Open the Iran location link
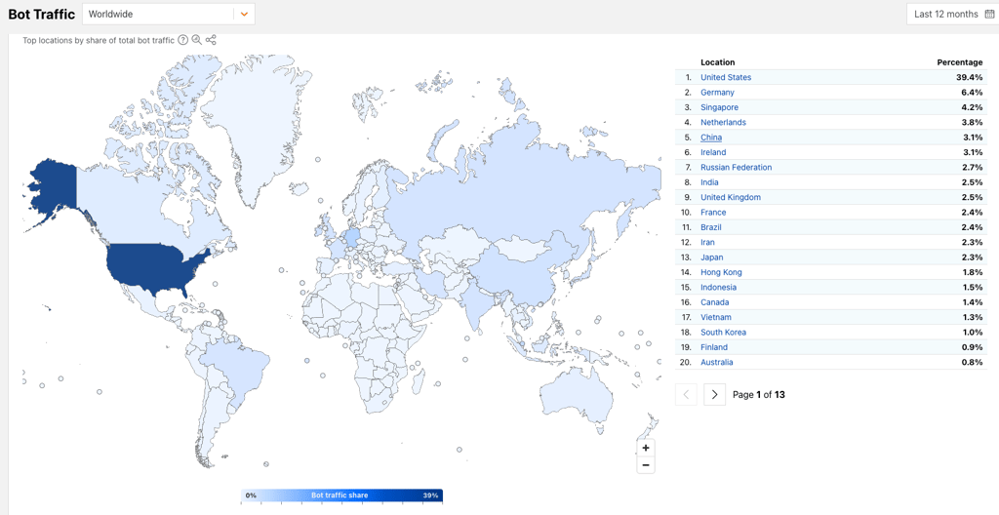The image size is (999, 515). click(x=707, y=242)
